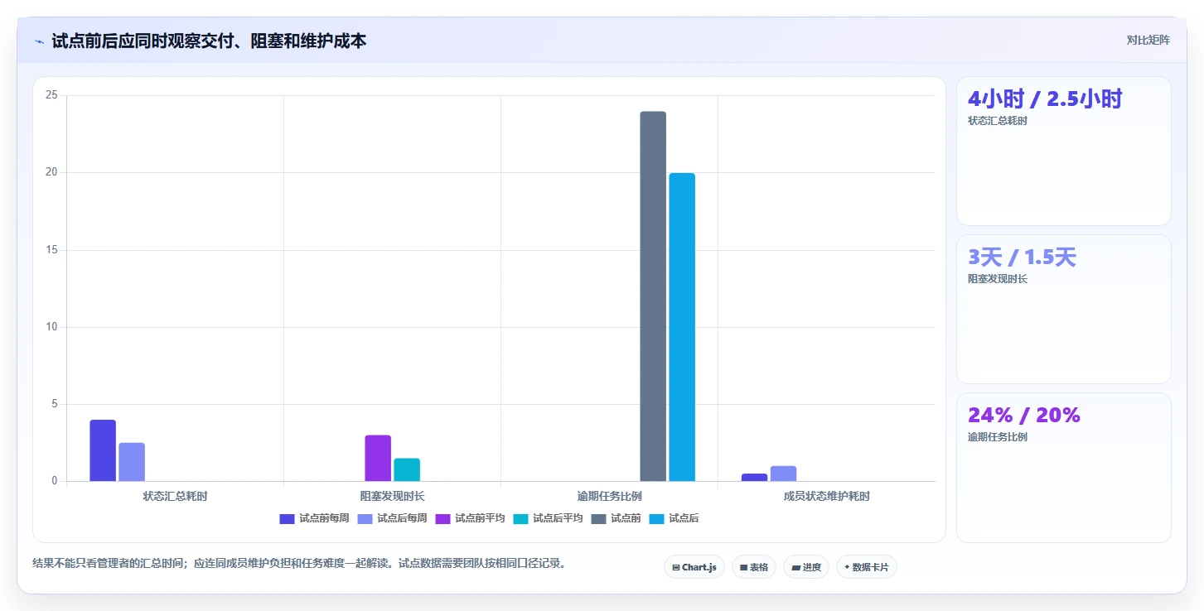This screenshot has width=1204, height=611.
Task: Click the 对比矩阵 label at top right
Action: point(1148,40)
